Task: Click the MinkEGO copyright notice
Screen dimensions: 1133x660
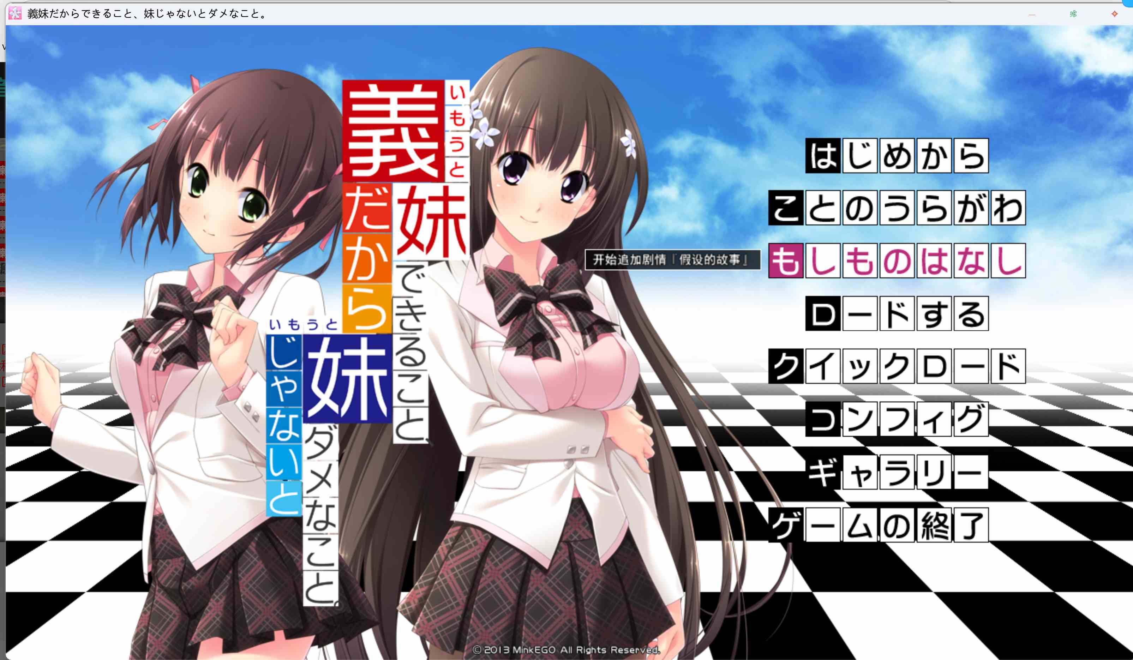Action: click(566, 650)
